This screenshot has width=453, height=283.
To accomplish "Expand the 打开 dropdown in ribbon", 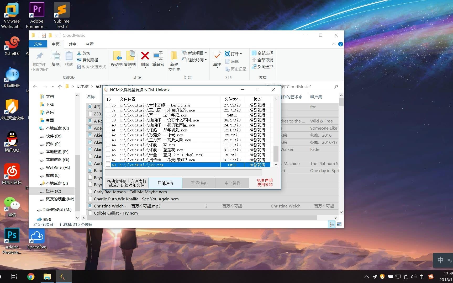I will (241, 54).
